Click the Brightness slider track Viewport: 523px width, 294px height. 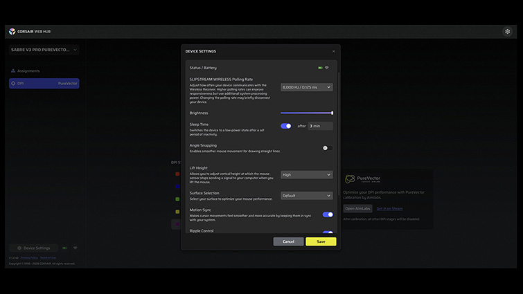[307, 113]
